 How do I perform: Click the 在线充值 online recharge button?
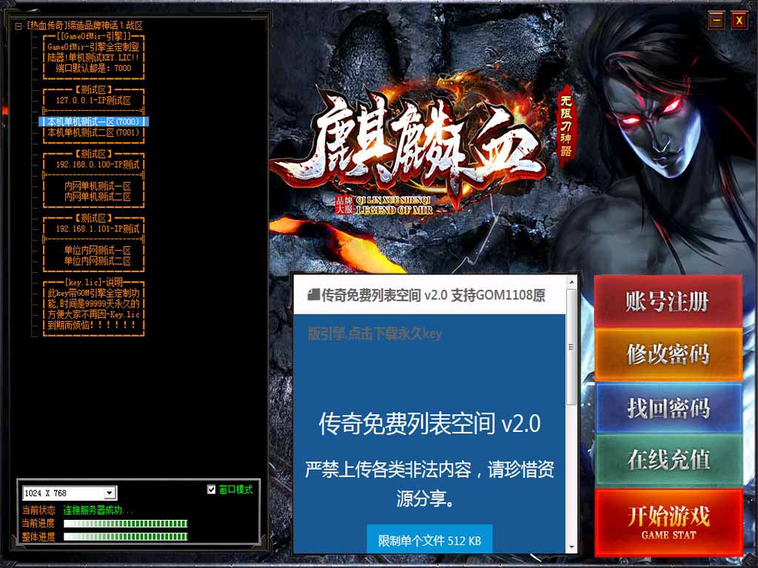click(668, 460)
